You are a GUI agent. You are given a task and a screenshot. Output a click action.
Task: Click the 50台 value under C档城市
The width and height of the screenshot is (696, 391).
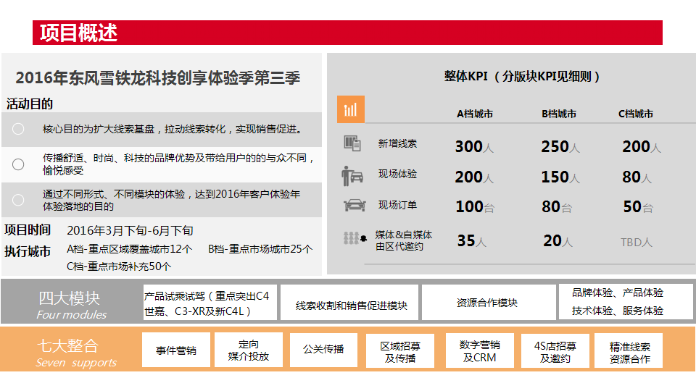(x=638, y=206)
